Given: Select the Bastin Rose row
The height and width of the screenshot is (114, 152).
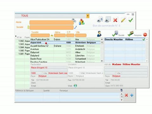Looking at the screenshot, I should [x=65, y=59].
